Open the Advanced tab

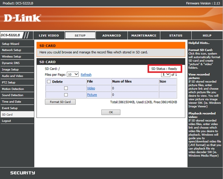111,36
